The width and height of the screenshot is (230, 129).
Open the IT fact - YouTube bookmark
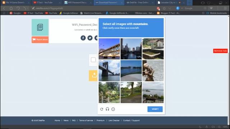pyautogui.click(x=33, y=13)
